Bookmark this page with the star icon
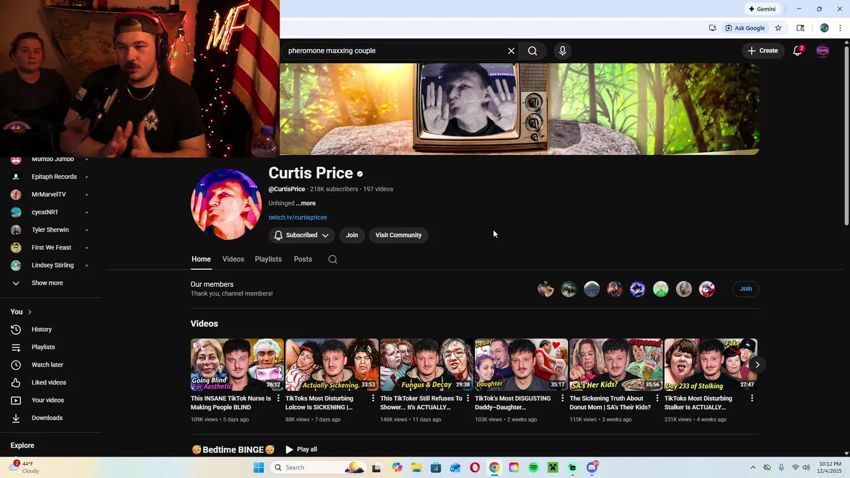This screenshot has width=850, height=478. coord(778,28)
